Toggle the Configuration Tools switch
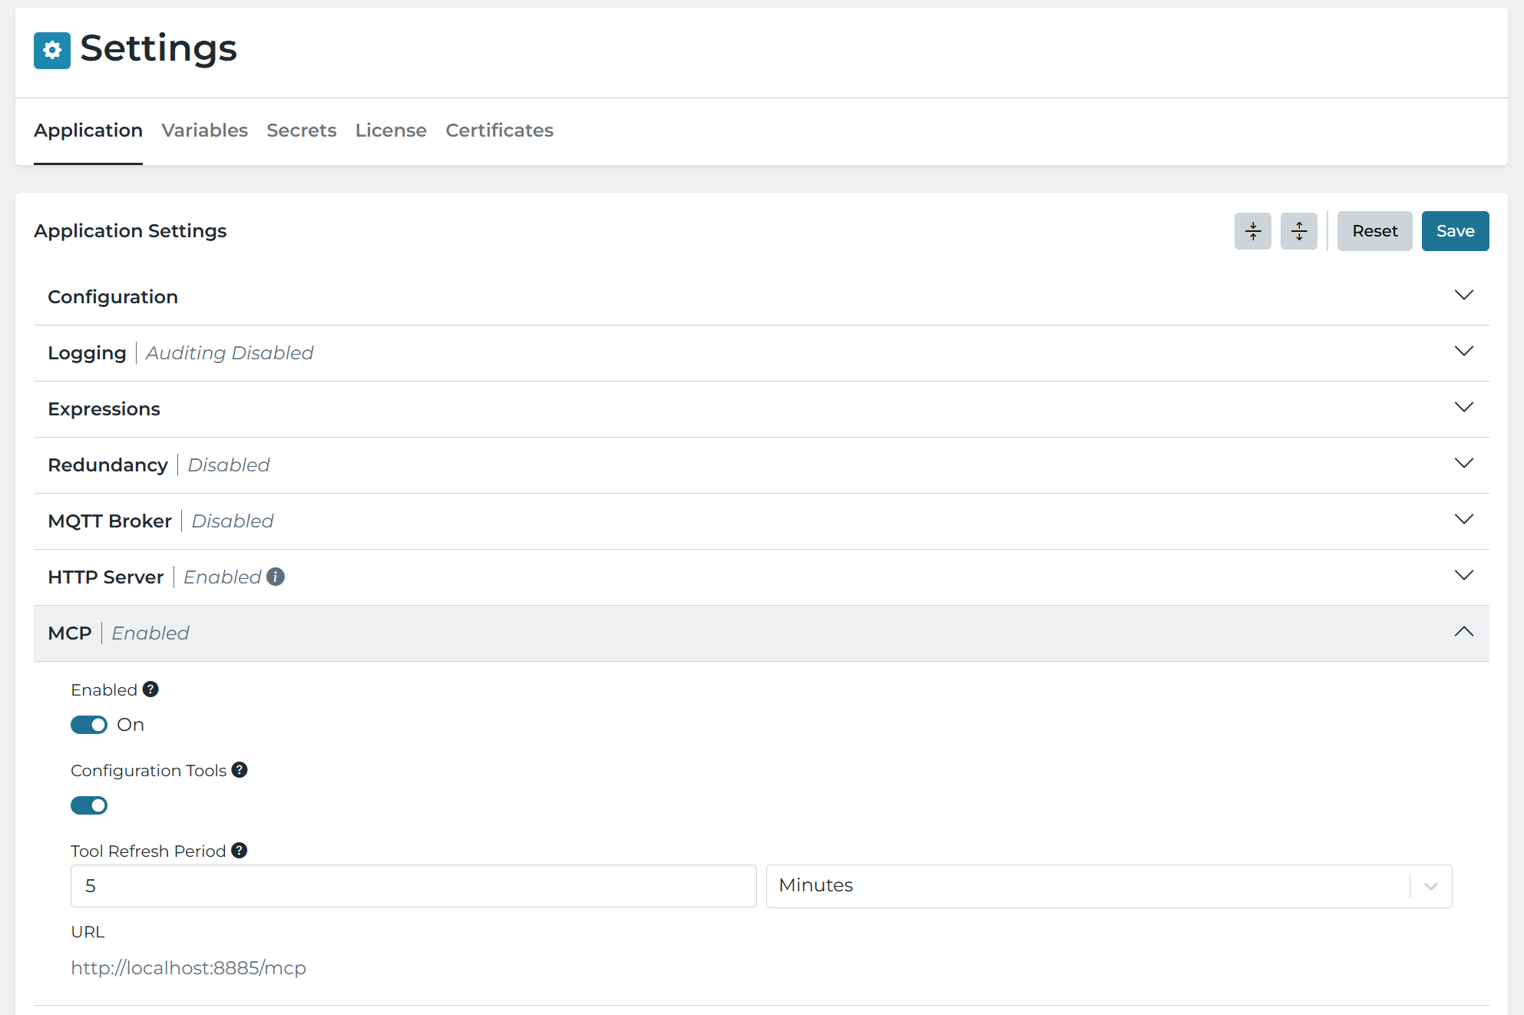 click(89, 805)
